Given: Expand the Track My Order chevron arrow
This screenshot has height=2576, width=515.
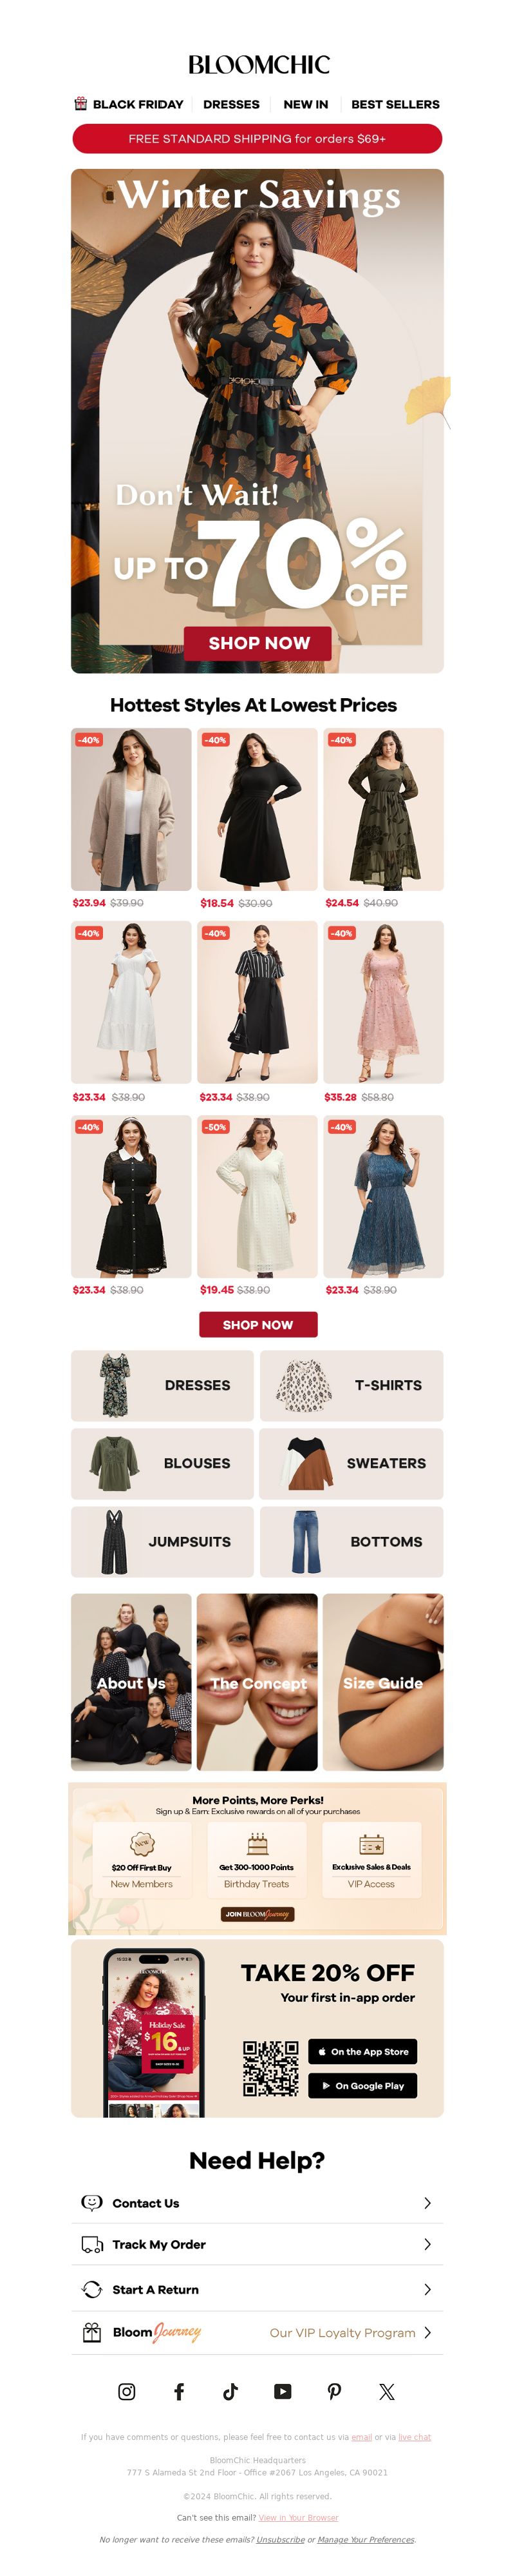Looking at the screenshot, I should click(x=427, y=2244).
